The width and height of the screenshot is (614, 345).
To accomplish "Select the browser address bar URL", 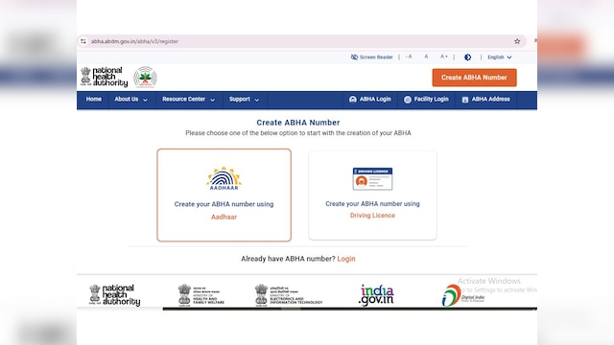I will coord(134,41).
